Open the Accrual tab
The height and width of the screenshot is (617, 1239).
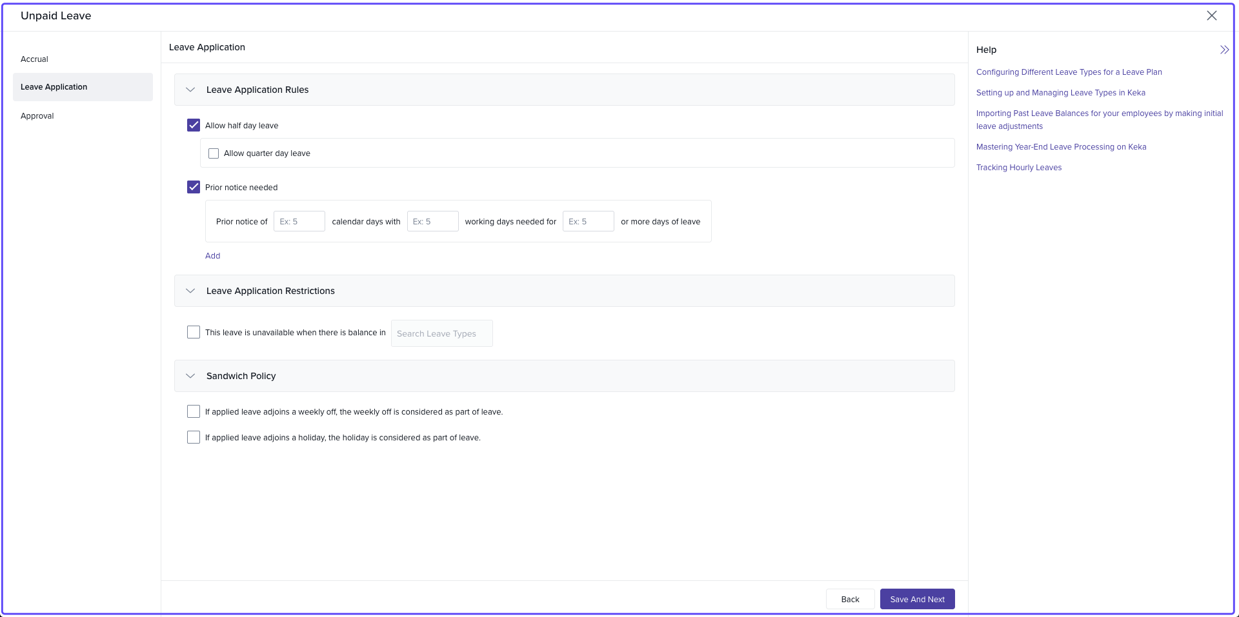[35, 59]
